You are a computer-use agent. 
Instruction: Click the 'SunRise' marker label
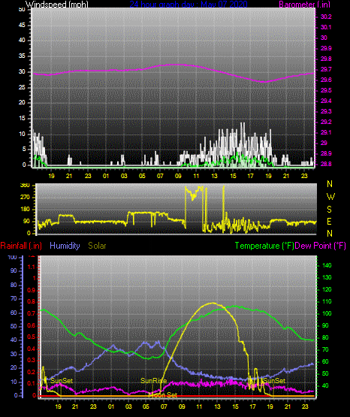(154, 381)
